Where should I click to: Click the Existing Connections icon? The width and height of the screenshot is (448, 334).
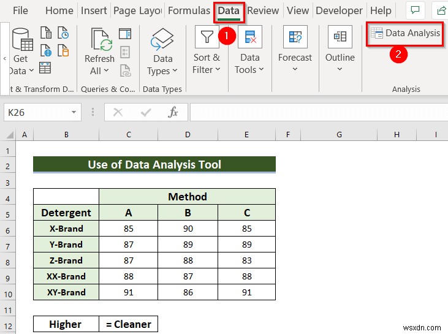pos(63,50)
